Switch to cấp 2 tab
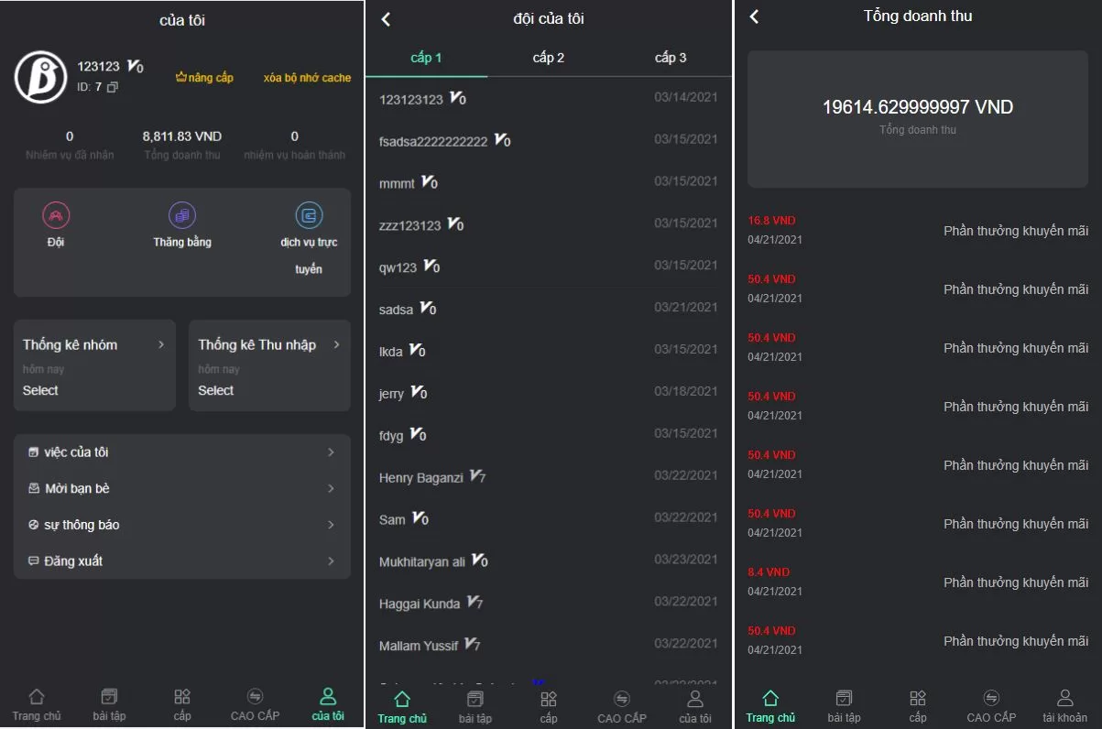The height and width of the screenshot is (729, 1102). pos(548,58)
